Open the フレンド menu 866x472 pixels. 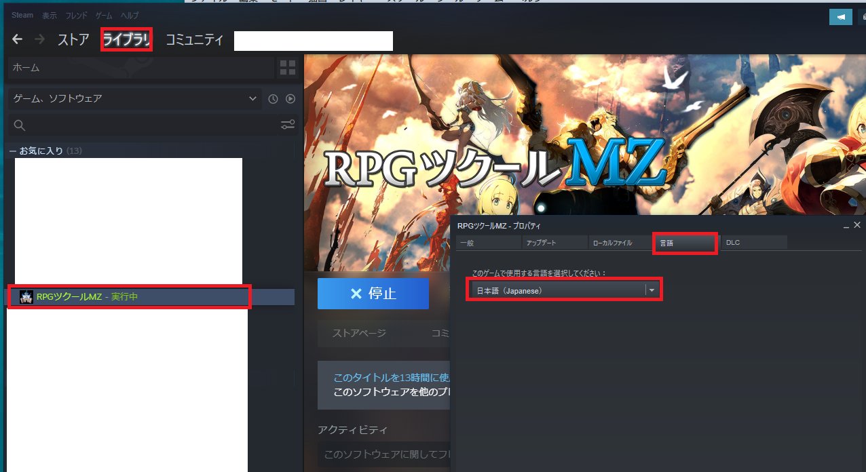pos(75,15)
